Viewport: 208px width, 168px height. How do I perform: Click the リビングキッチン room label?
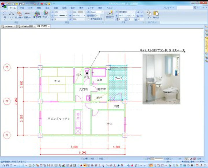(x=59, y=119)
